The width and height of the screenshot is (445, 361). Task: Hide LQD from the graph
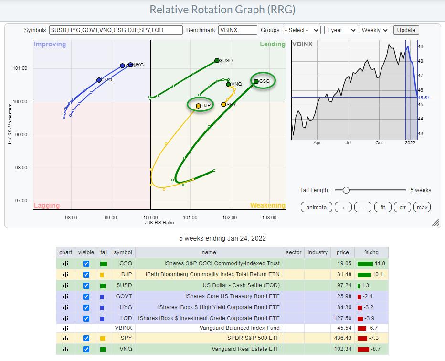86,318
